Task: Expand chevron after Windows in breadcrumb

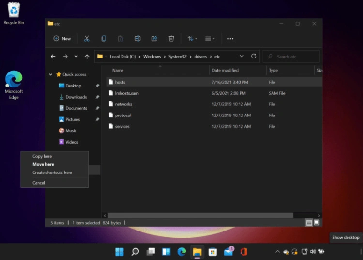Action: coord(165,57)
